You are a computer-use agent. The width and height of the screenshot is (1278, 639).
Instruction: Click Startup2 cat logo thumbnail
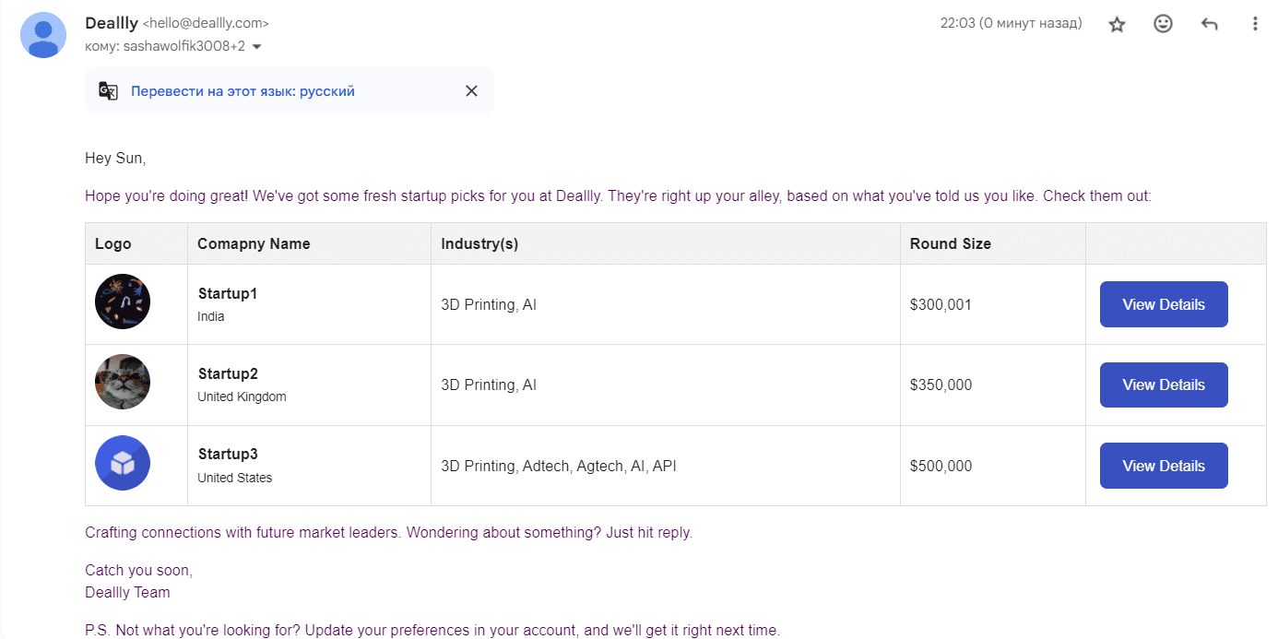click(x=123, y=382)
